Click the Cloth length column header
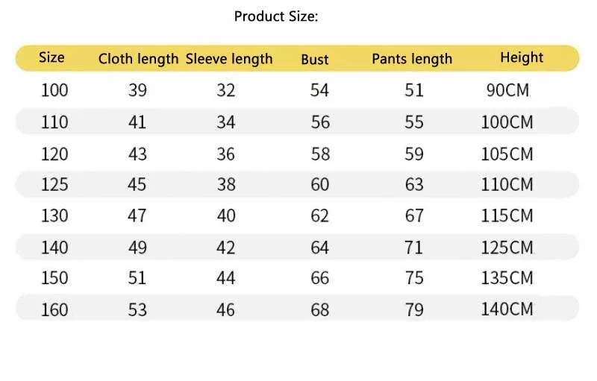 [x=138, y=59]
